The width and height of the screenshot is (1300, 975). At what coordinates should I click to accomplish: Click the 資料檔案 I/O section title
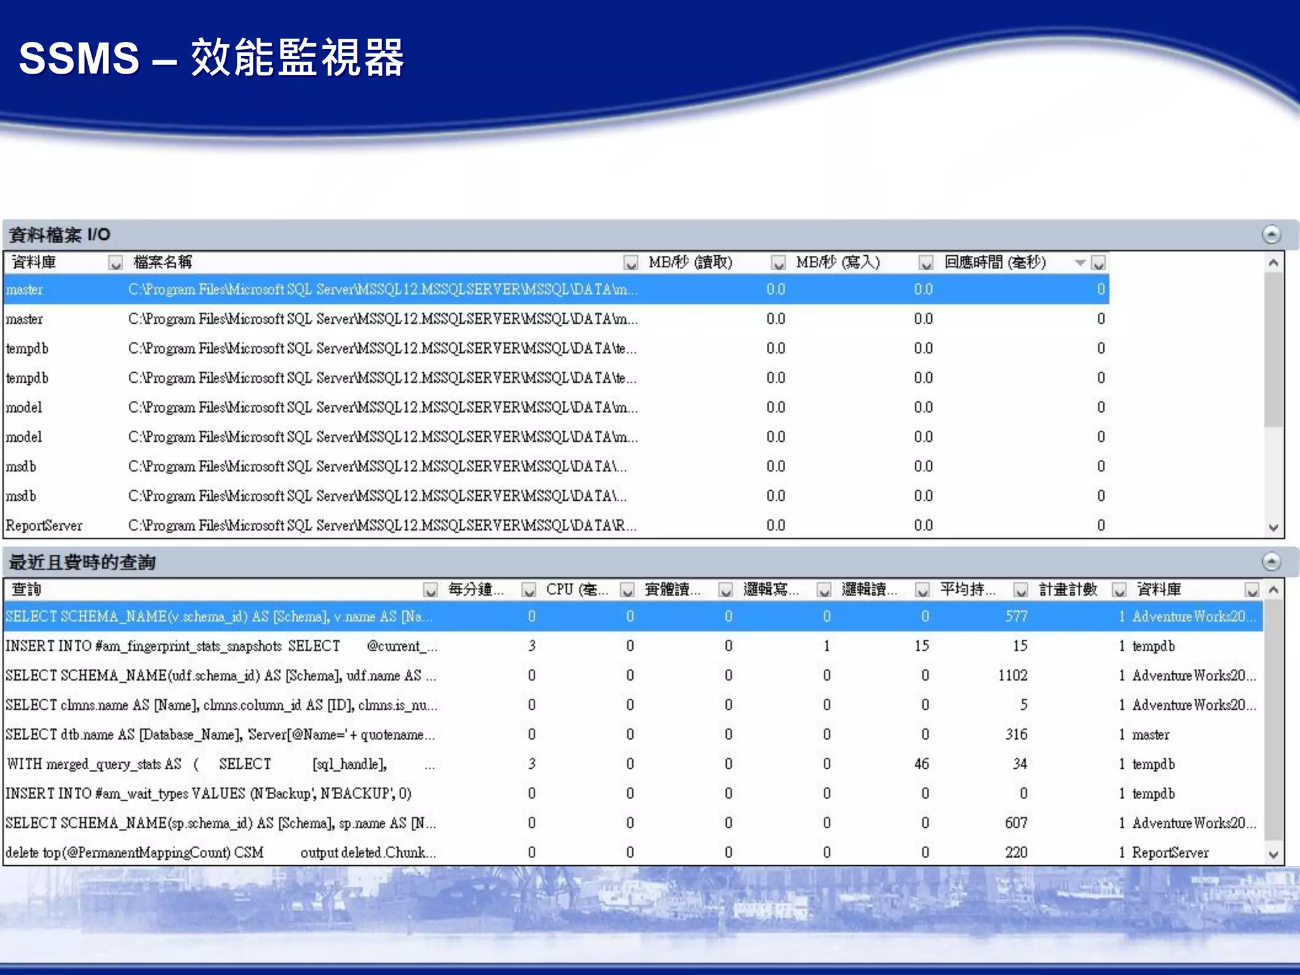[x=60, y=235]
